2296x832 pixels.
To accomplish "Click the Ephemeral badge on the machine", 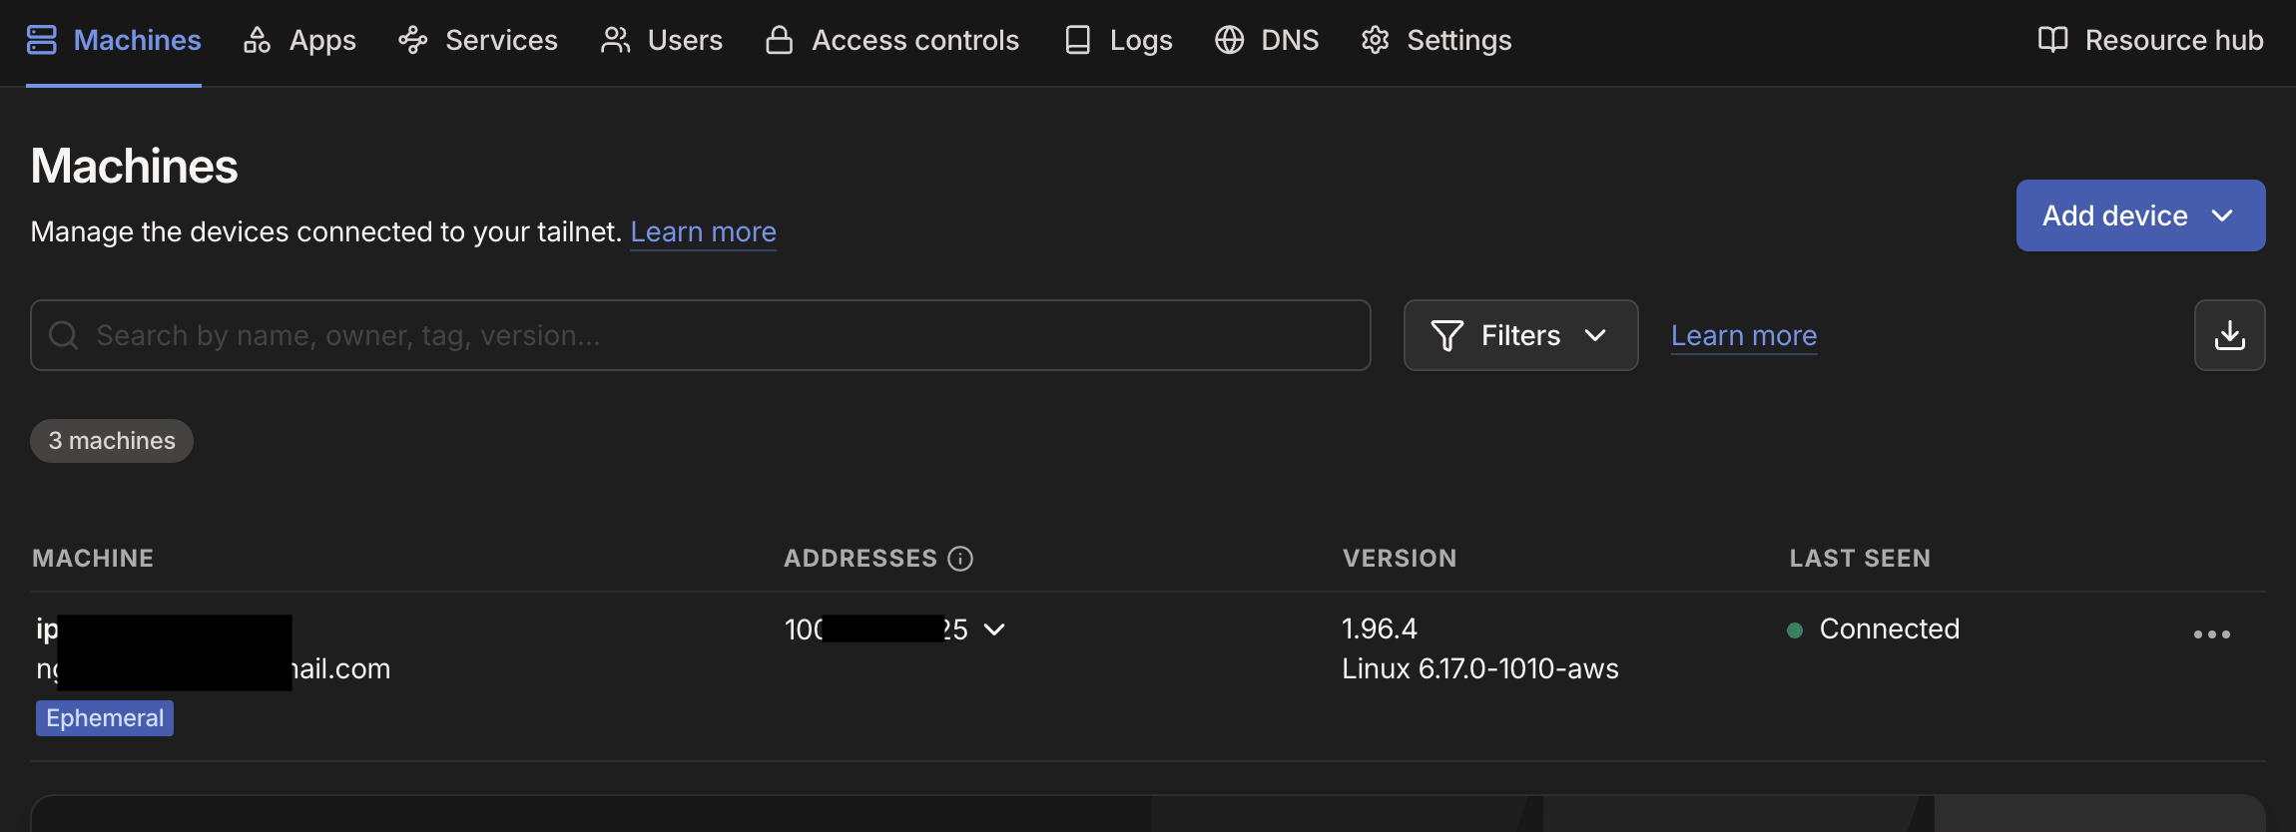I will (105, 718).
